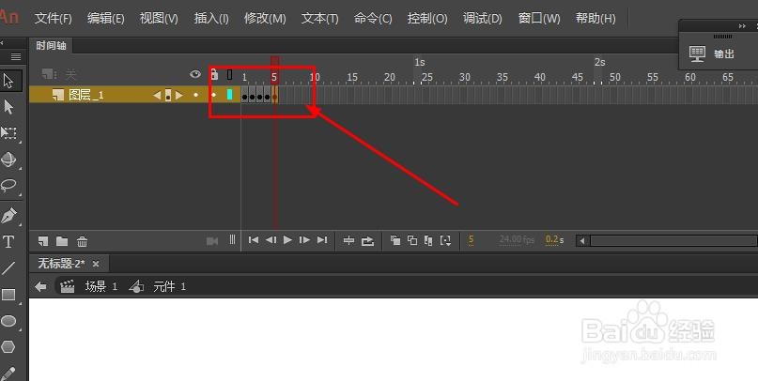Select the 无标题-2* document tab
Screen dimensions: 758x381
[x=61, y=264]
